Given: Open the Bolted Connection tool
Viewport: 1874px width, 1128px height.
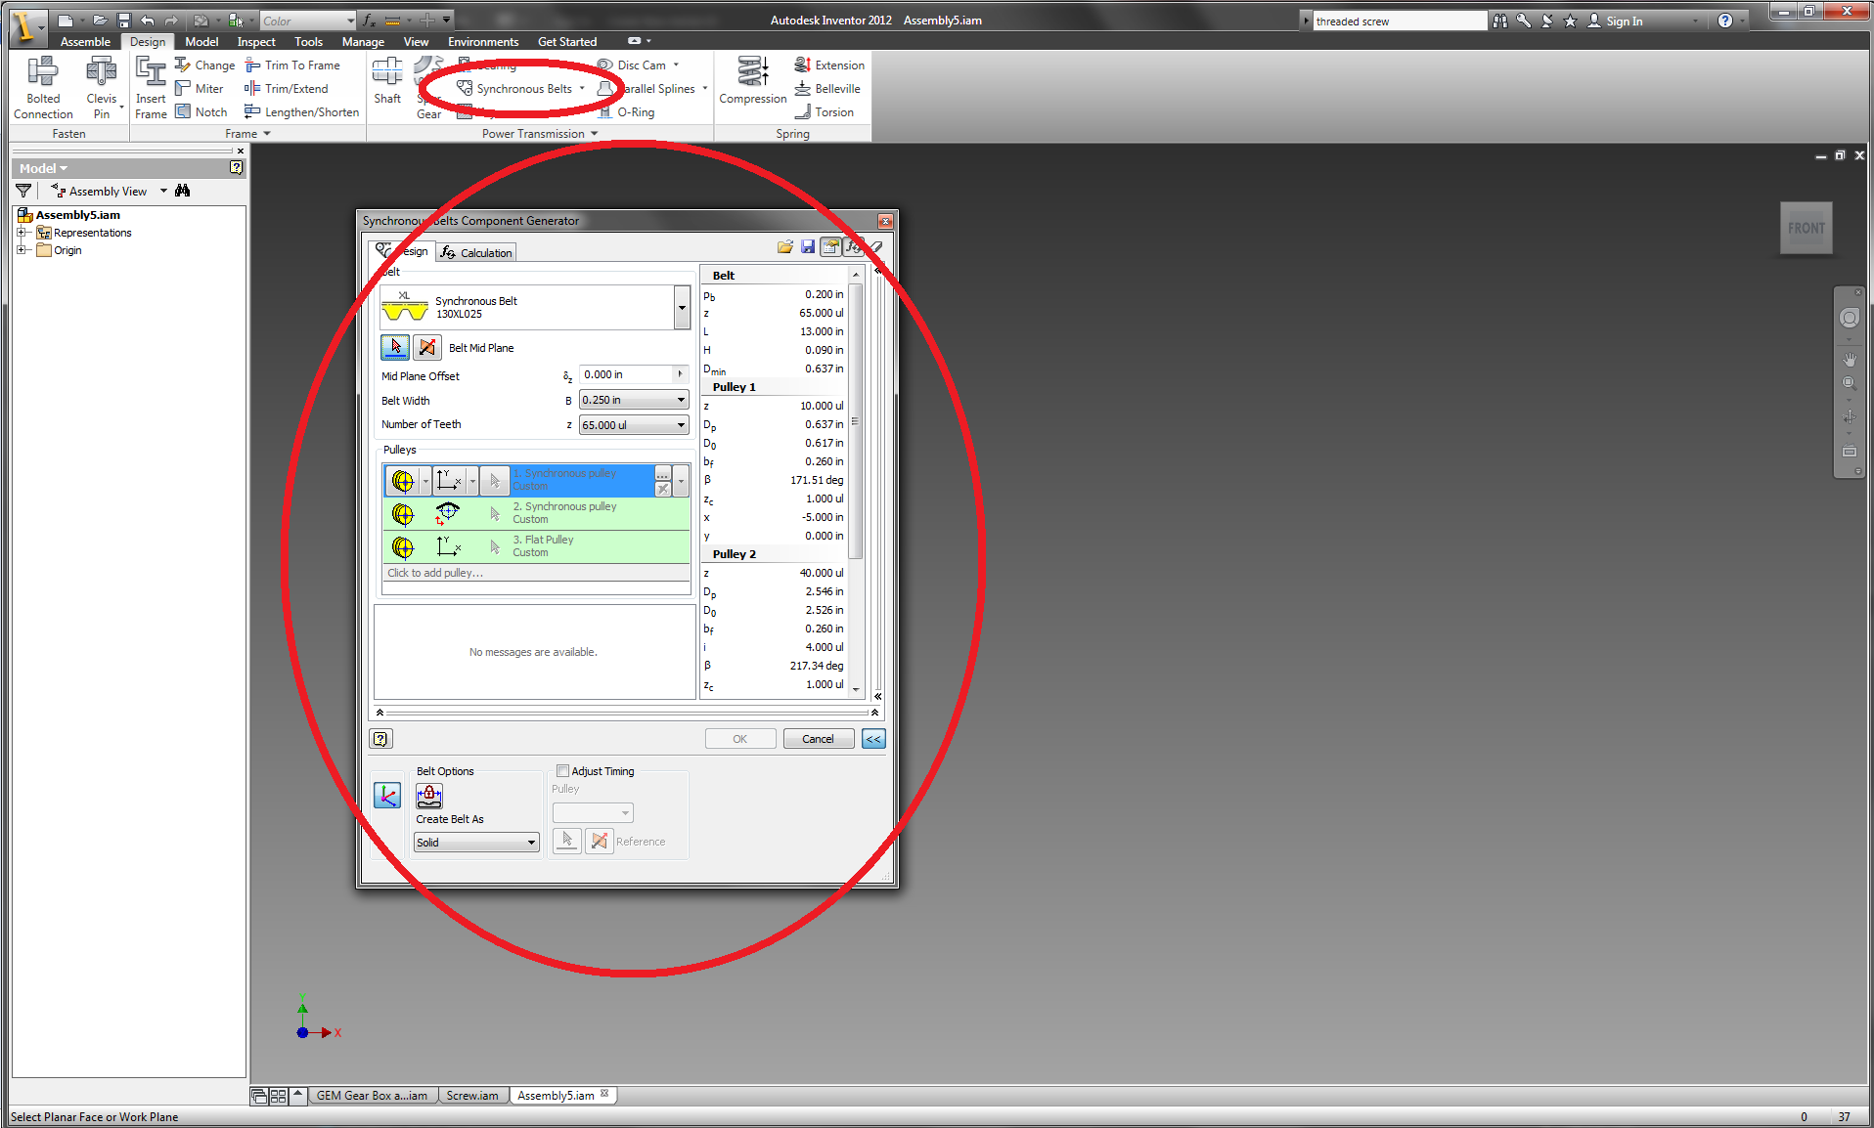Looking at the screenshot, I should pyautogui.click(x=43, y=88).
